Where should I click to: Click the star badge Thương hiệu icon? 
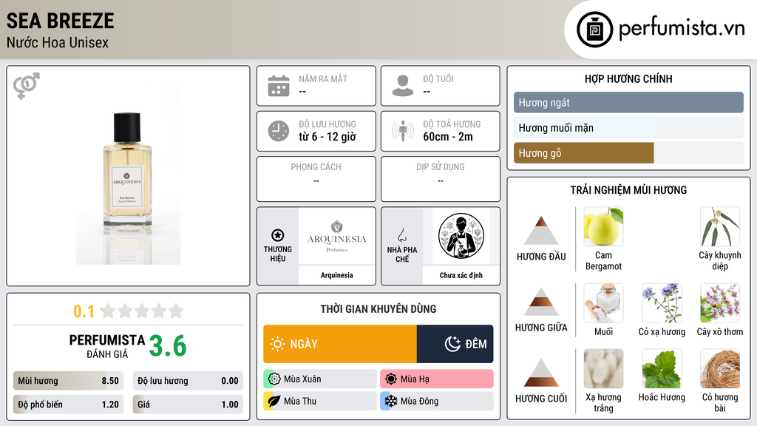pyautogui.click(x=278, y=235)
